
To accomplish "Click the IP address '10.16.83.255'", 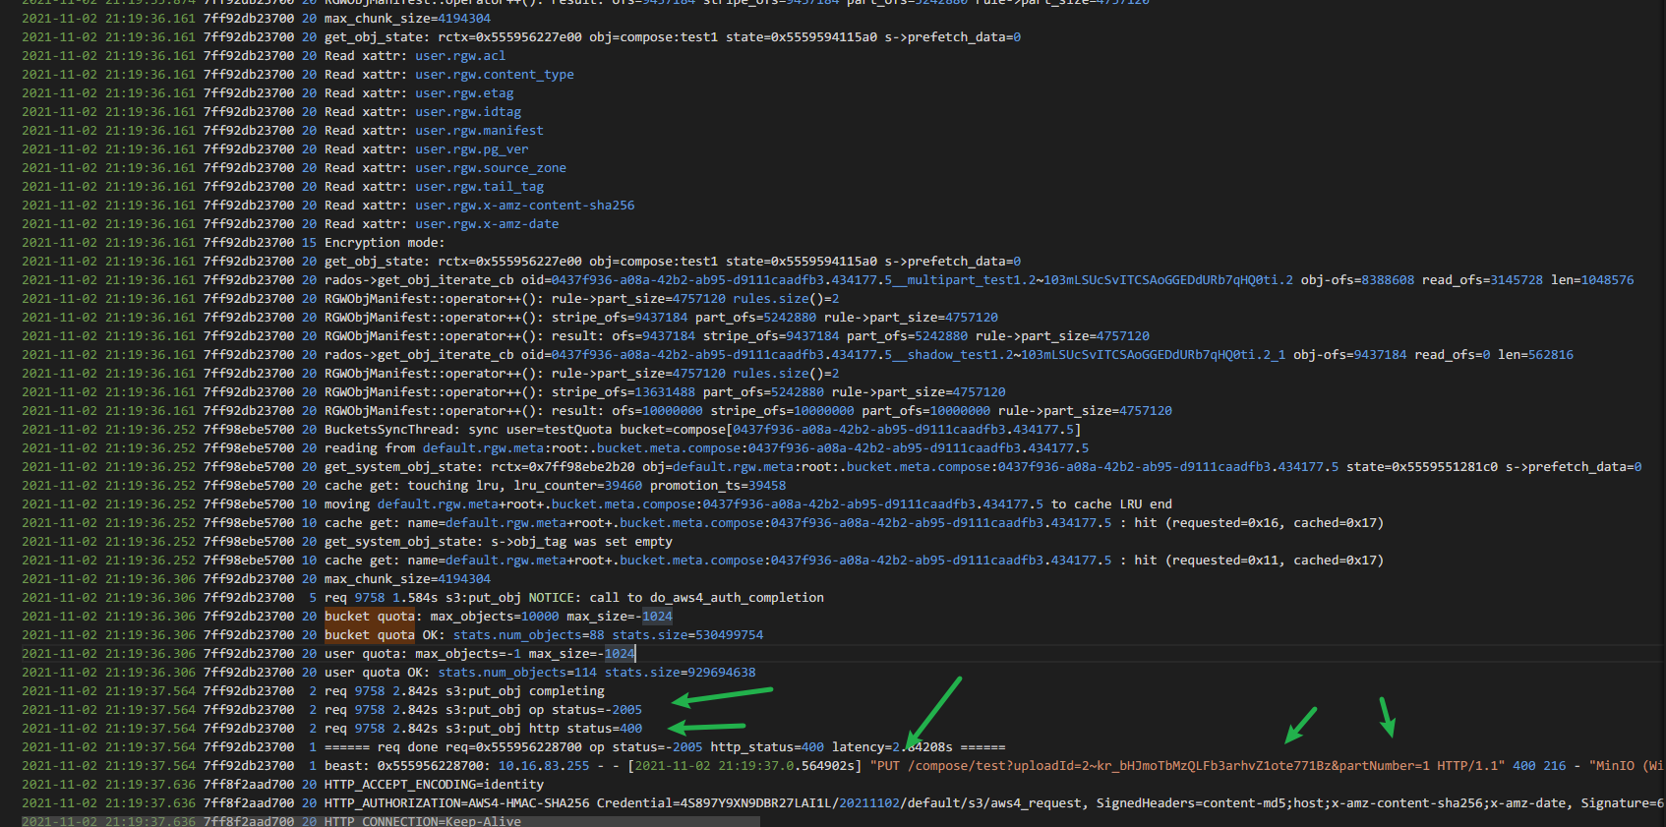I will 544,766.
